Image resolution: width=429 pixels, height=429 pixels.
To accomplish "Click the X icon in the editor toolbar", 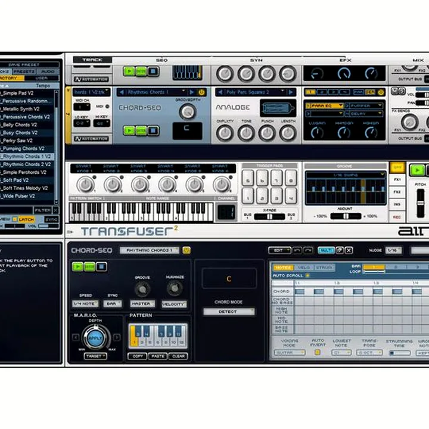I will [349, 250].
